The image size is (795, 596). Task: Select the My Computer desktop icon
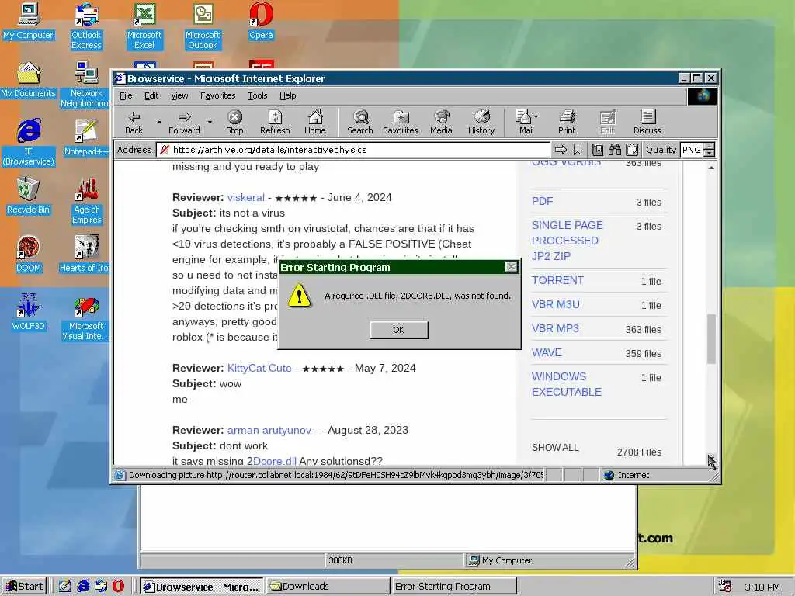click(x=29, y=21)
